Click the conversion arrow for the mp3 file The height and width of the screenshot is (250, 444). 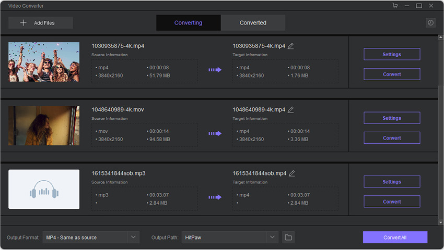pos(215,197)
